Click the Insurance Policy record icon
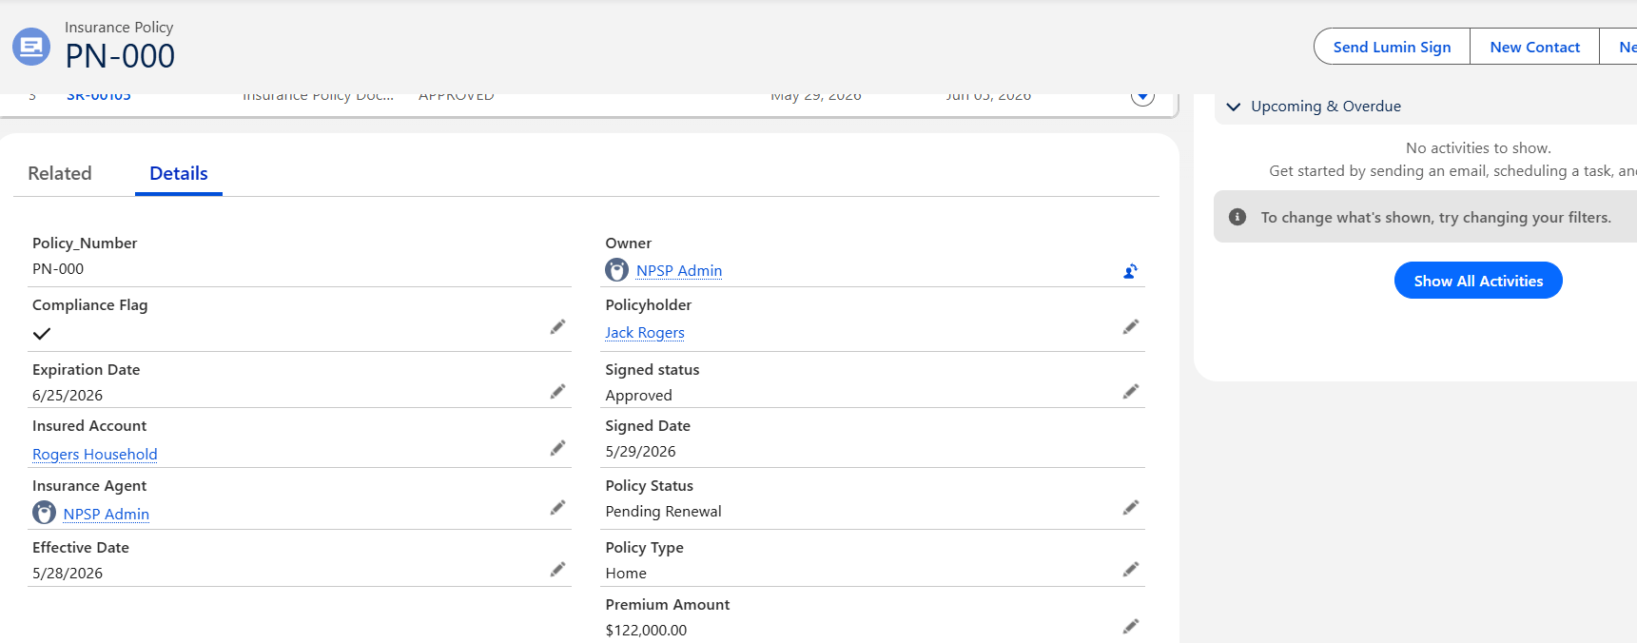1637x643 pixels. 31,46
